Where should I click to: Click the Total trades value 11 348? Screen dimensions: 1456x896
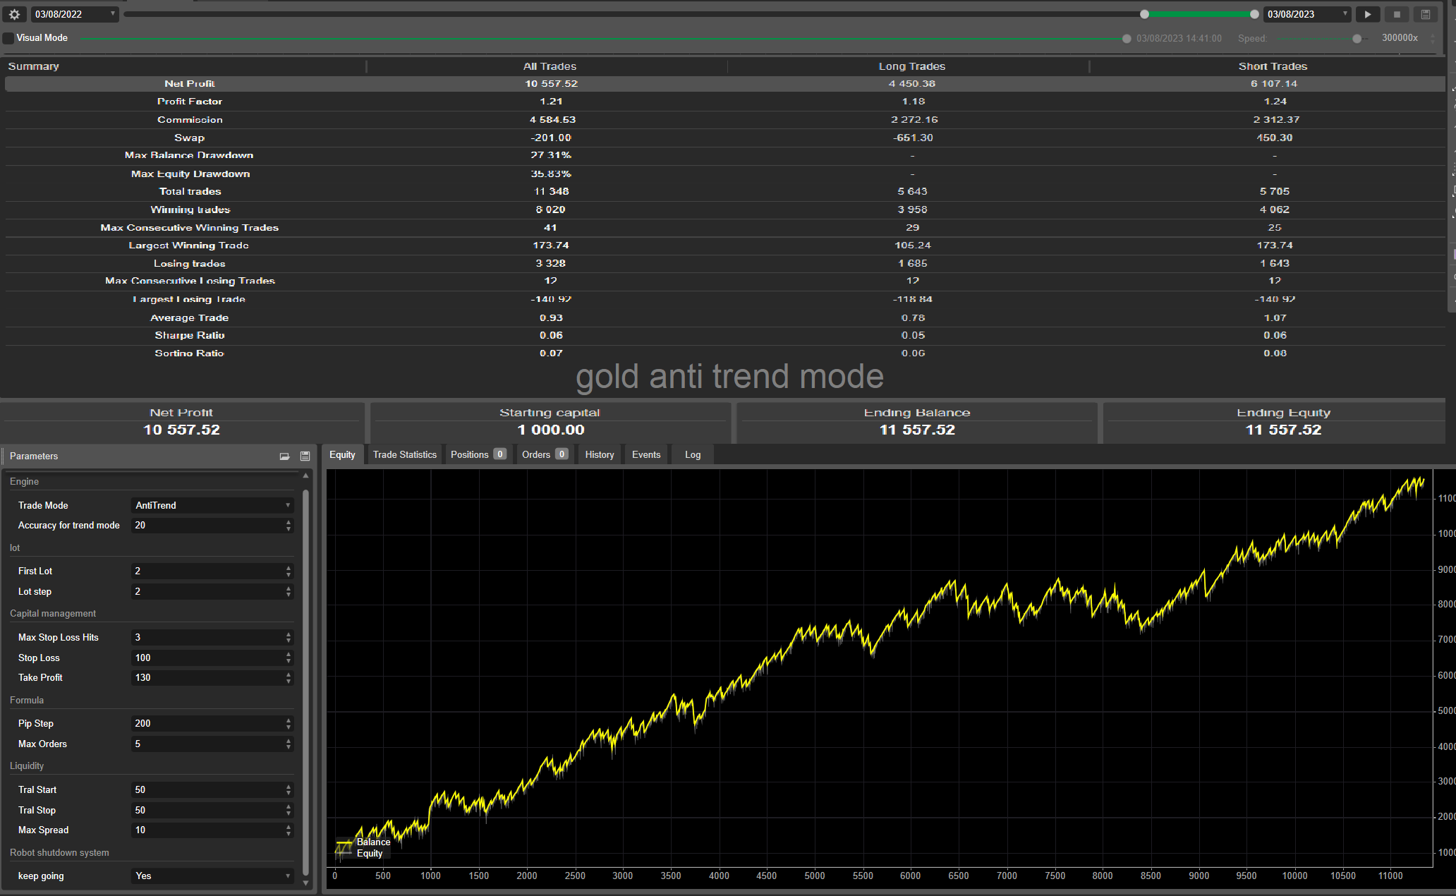tap(552, 191)
